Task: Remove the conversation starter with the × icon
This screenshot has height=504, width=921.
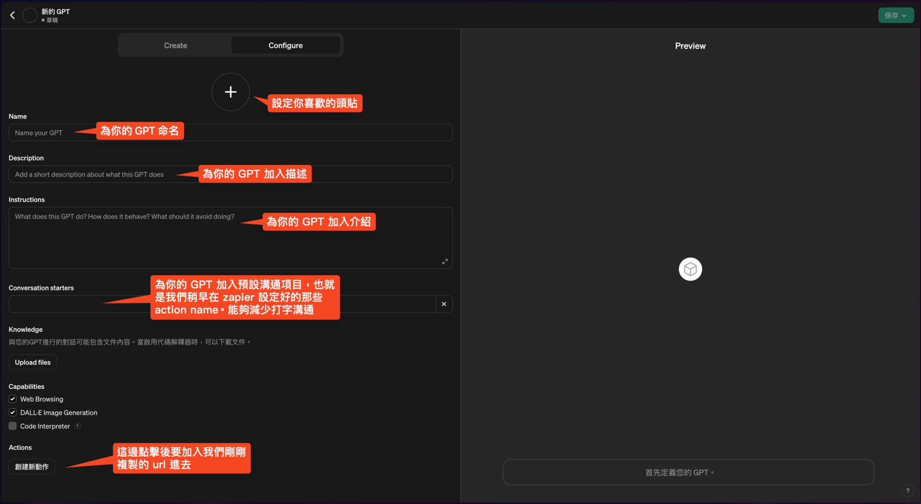Action: pos(443,304)
